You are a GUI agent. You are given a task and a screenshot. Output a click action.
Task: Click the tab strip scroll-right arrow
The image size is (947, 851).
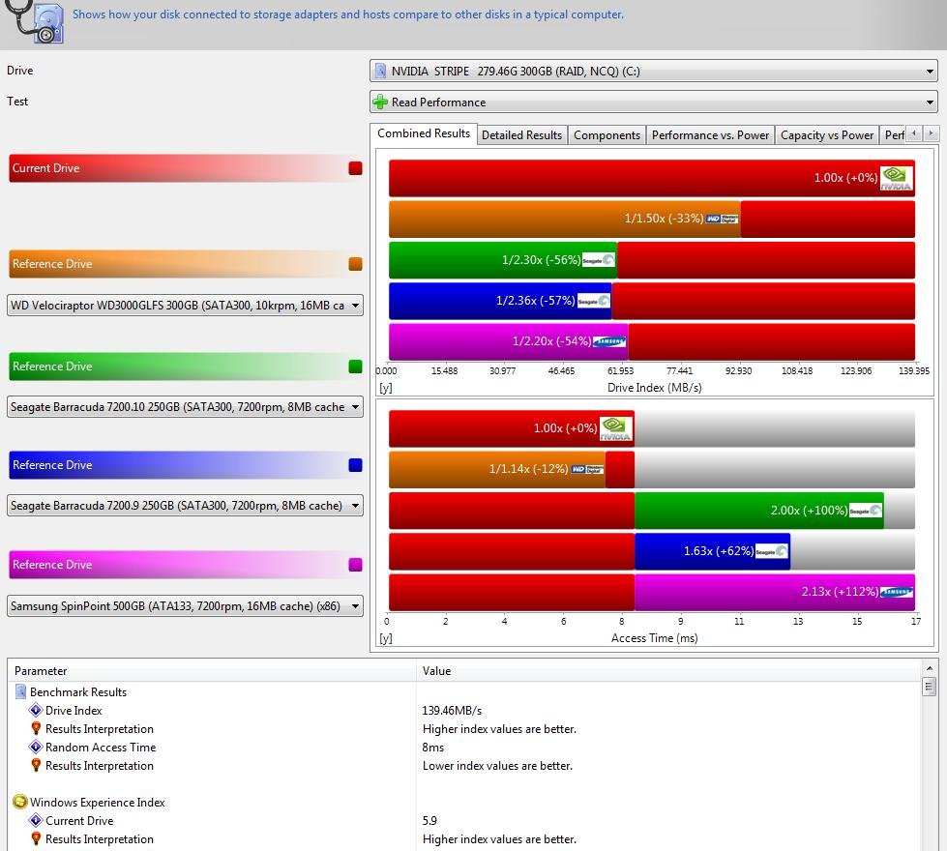point(931,133)
